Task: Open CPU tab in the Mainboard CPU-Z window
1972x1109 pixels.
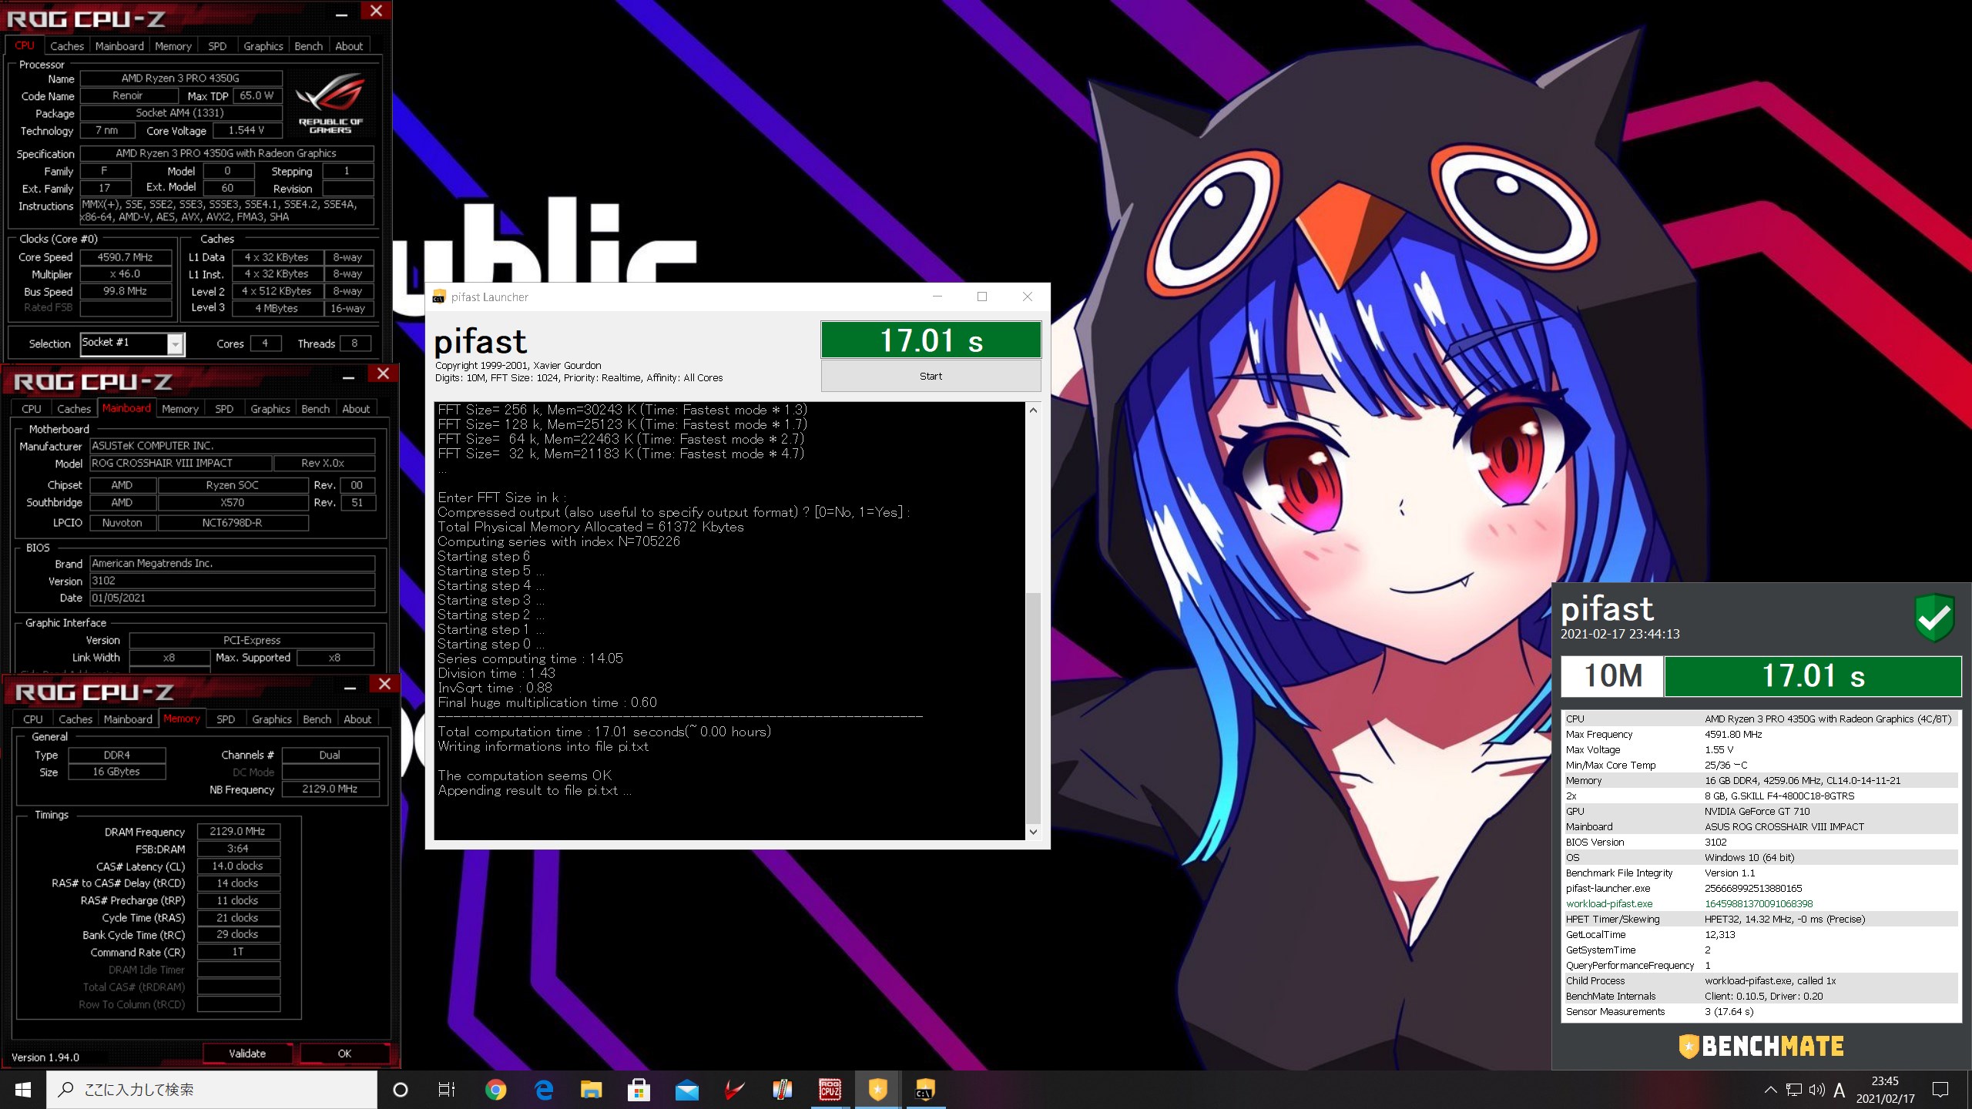Action: pos(32,409)
